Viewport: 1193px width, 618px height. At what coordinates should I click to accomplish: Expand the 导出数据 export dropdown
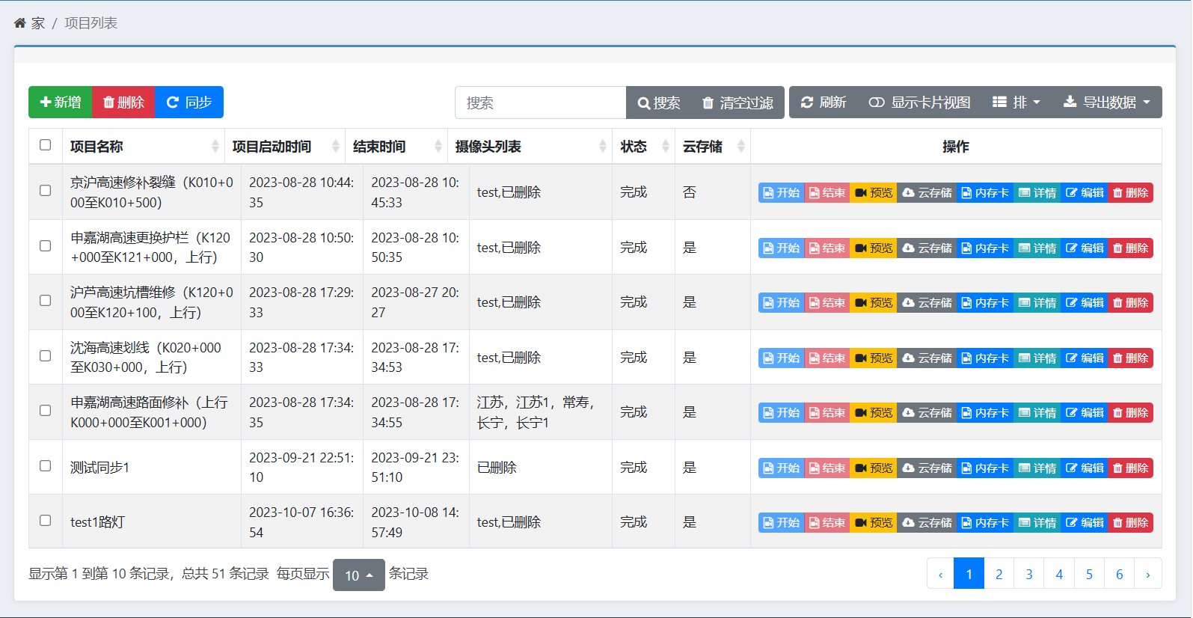(x=1107, y=103)
